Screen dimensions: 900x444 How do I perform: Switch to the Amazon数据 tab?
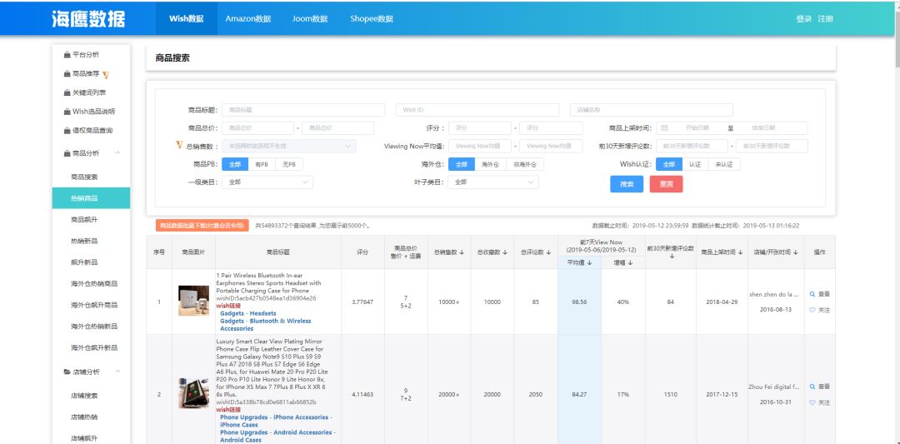[247, 18]
